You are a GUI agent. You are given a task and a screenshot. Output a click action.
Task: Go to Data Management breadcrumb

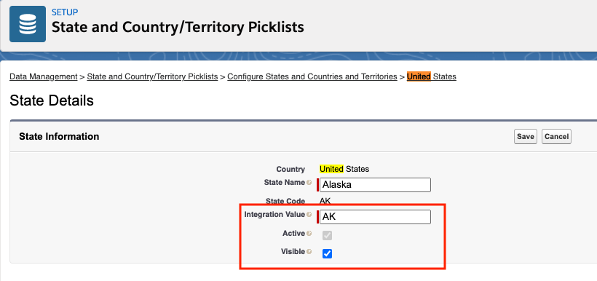click(x=44, y=76)
